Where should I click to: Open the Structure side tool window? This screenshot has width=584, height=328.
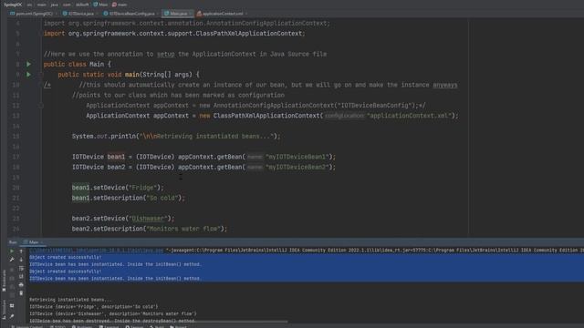point(4,311)
